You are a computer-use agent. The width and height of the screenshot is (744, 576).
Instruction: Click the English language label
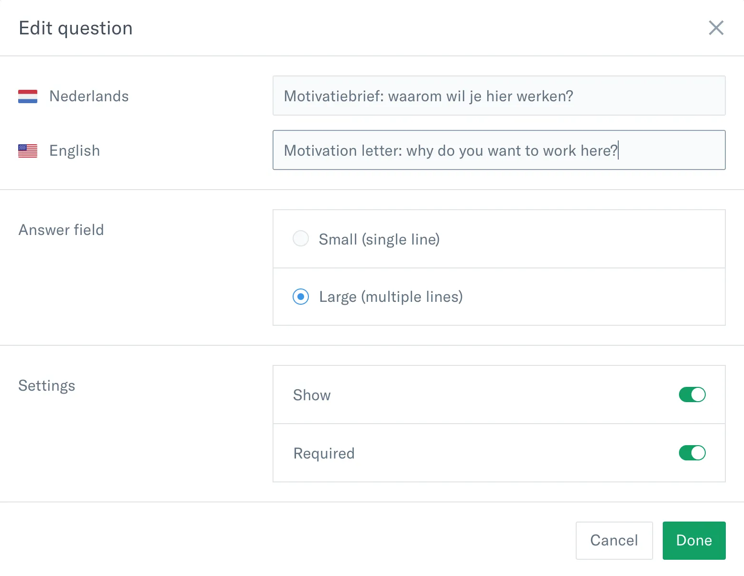point(75,151)
